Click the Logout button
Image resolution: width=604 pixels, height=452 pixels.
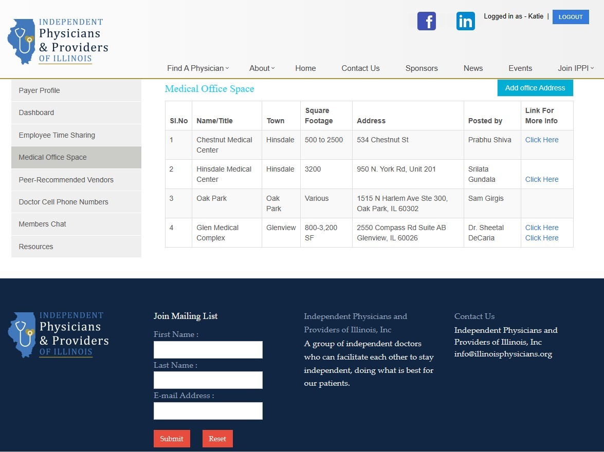571,17
